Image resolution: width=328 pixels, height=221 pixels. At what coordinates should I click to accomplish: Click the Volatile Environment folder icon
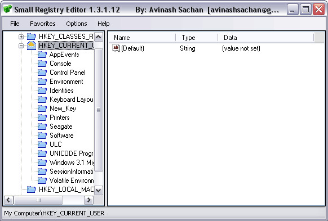(42, 181)
